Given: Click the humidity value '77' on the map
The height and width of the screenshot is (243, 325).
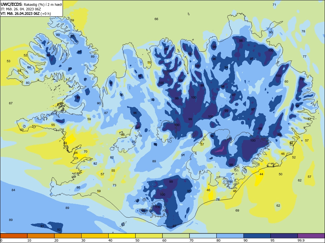Looking at the screenshot, I should pyautogui.click(x=305, y=56).
